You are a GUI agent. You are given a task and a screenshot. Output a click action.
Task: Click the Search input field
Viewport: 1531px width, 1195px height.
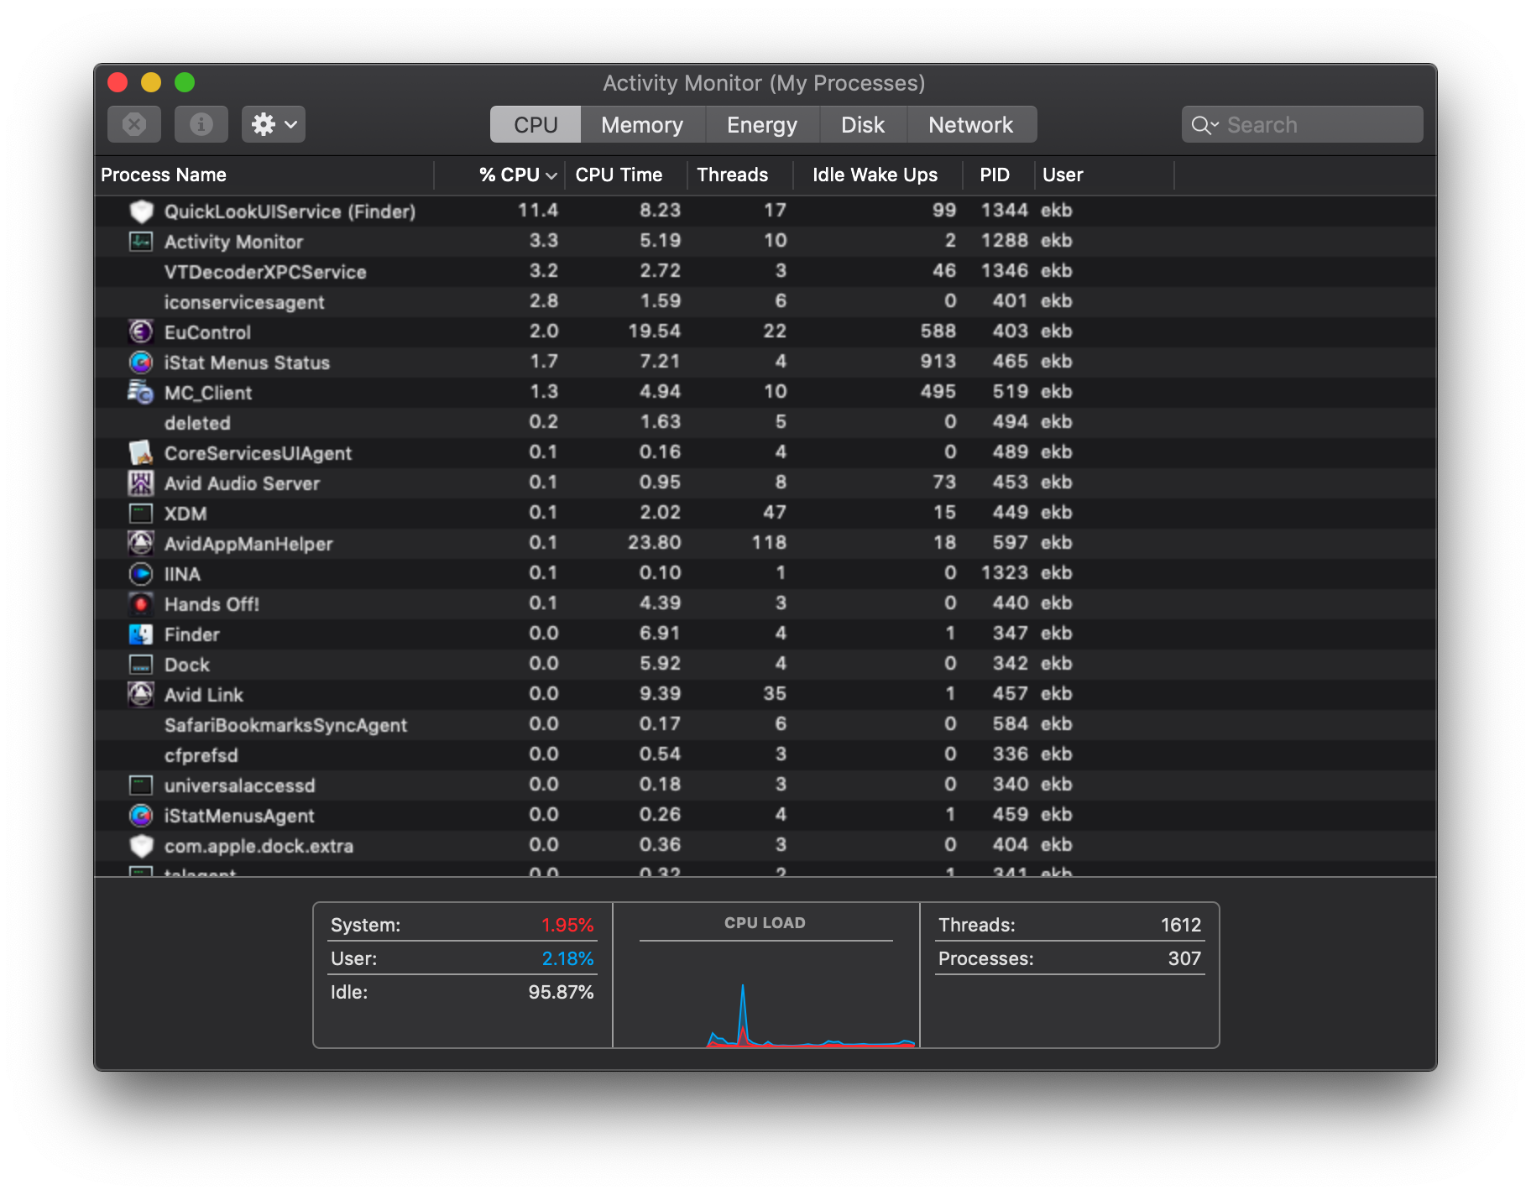click(x=1302, y=124)
